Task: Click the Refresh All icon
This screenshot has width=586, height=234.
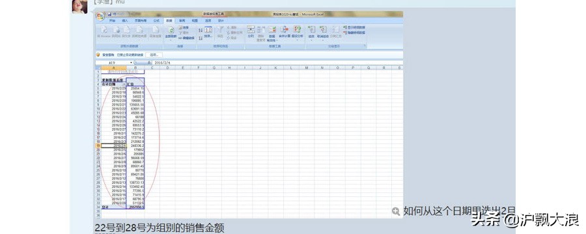Action: coord(171,30)
